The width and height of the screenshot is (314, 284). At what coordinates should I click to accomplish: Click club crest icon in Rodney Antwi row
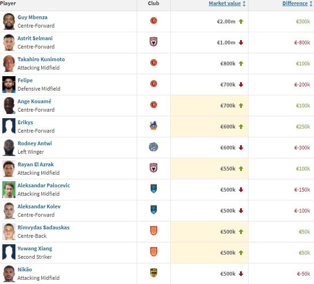coord(153,147)
